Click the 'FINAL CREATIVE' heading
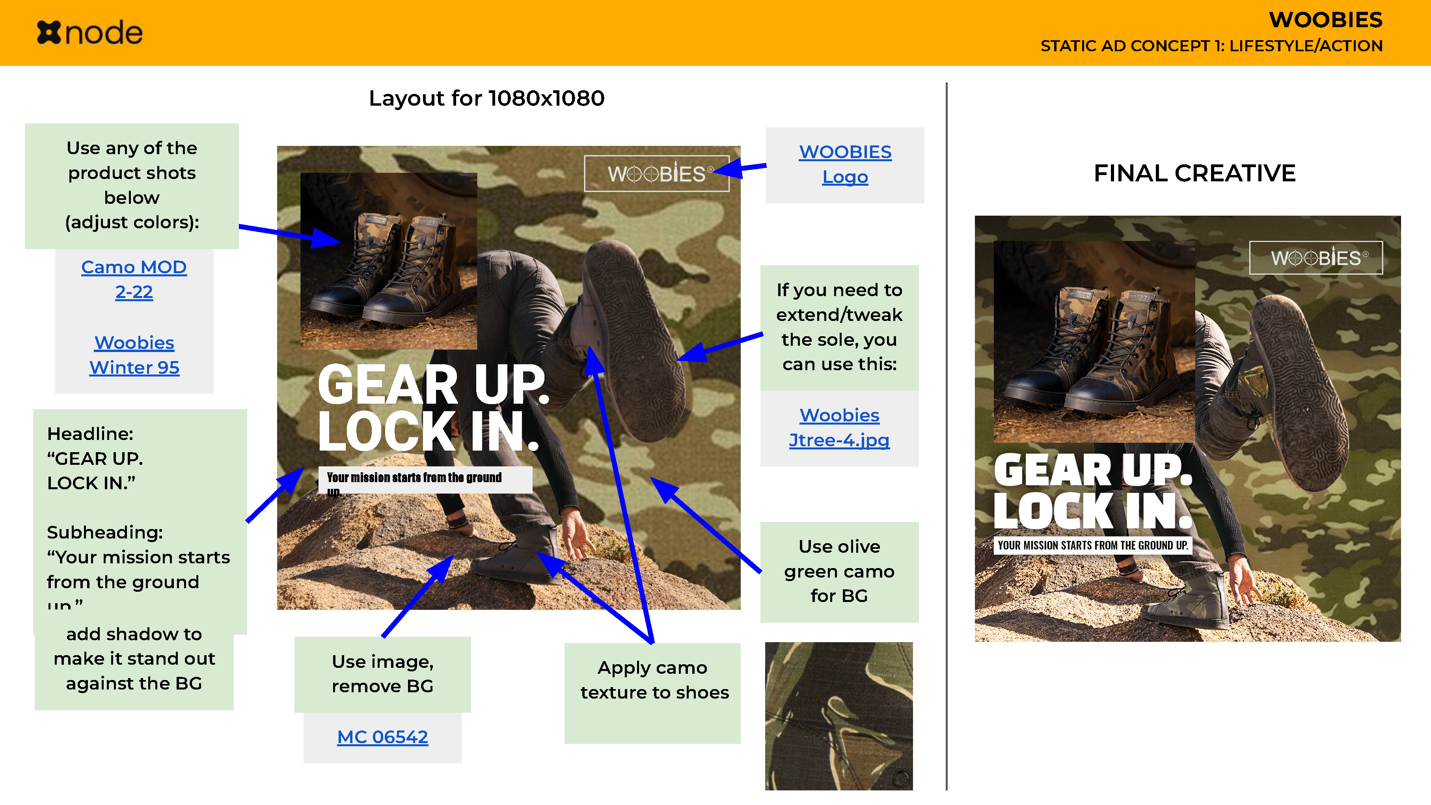The width and height of the screenshot is (1431, 805). coord(1195,173)
